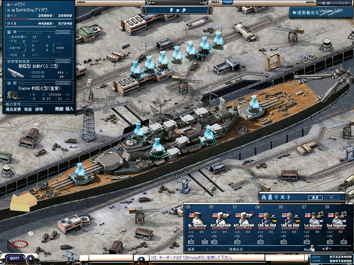Switch to the ドック tab at the top right
Screen dimensions: 354x265
coord(343,3)
